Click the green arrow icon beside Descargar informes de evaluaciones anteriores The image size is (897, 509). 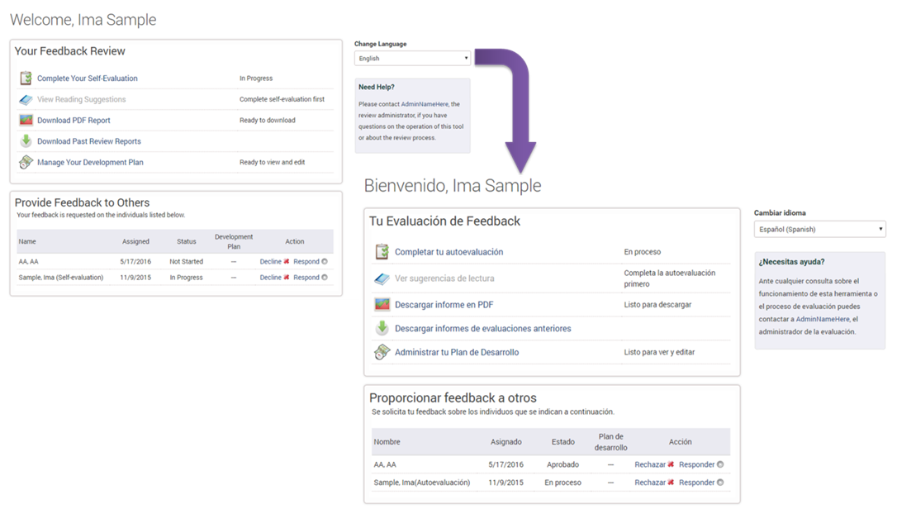[382, 328]
